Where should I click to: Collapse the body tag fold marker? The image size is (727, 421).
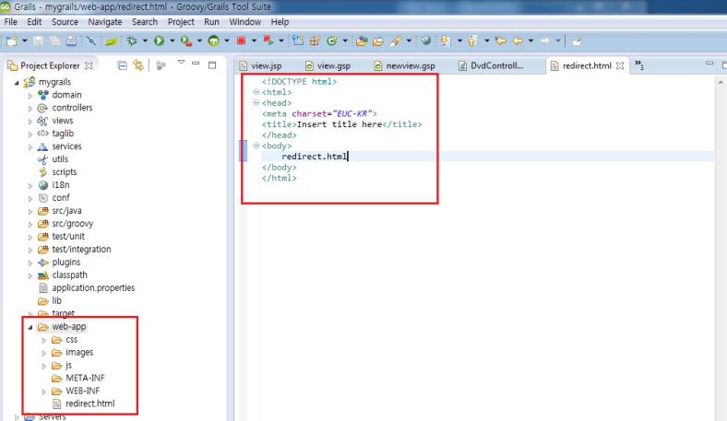click(256, 146)
